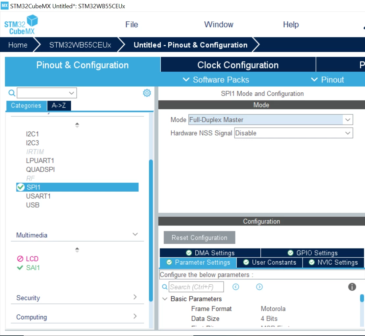Click the search magnifier icon beside category box

pyautogui.click(x=12, y=93)
